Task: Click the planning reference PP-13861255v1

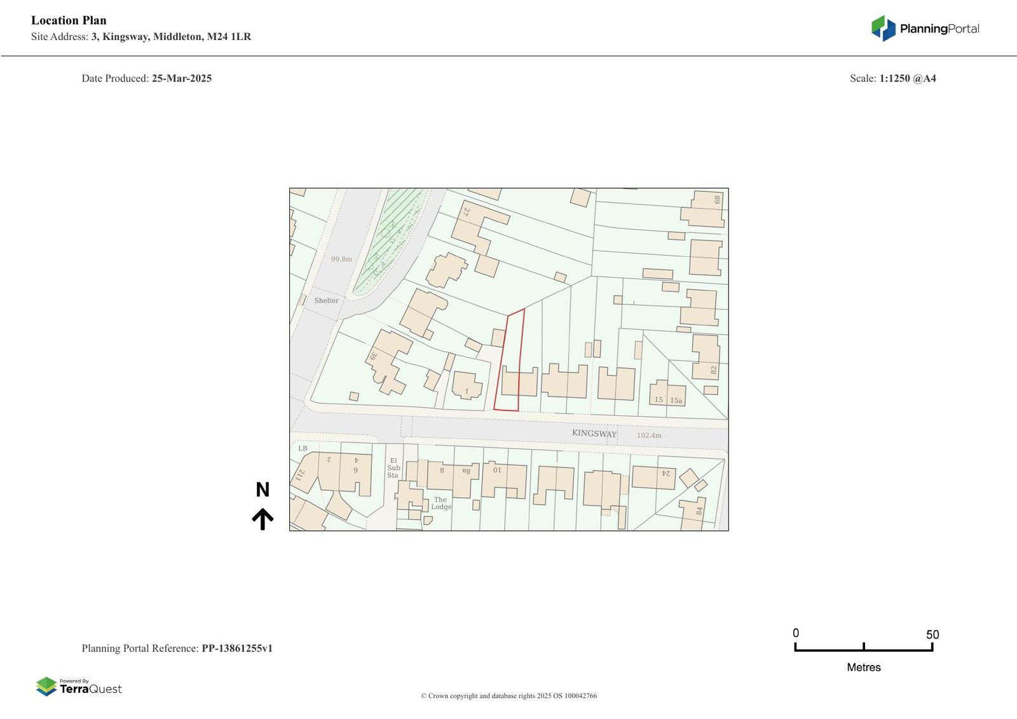Action: coord(237,648)
